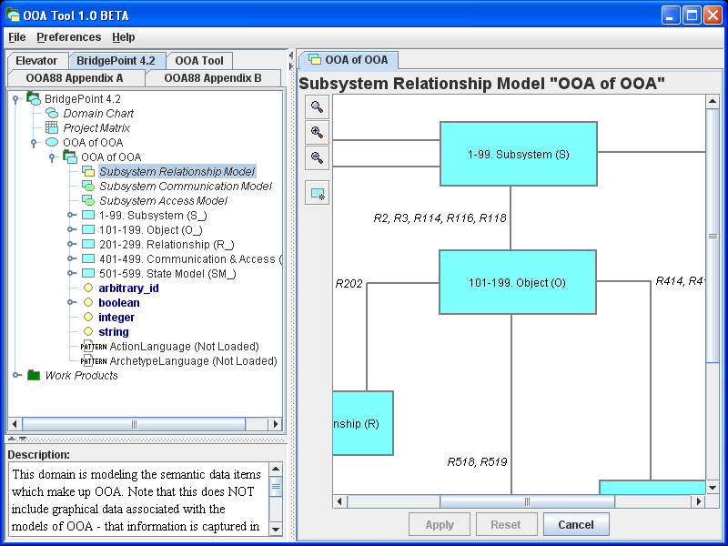Expand the boolean data type node
This screenshot has width=728, height=546.
tap(71, 302)
